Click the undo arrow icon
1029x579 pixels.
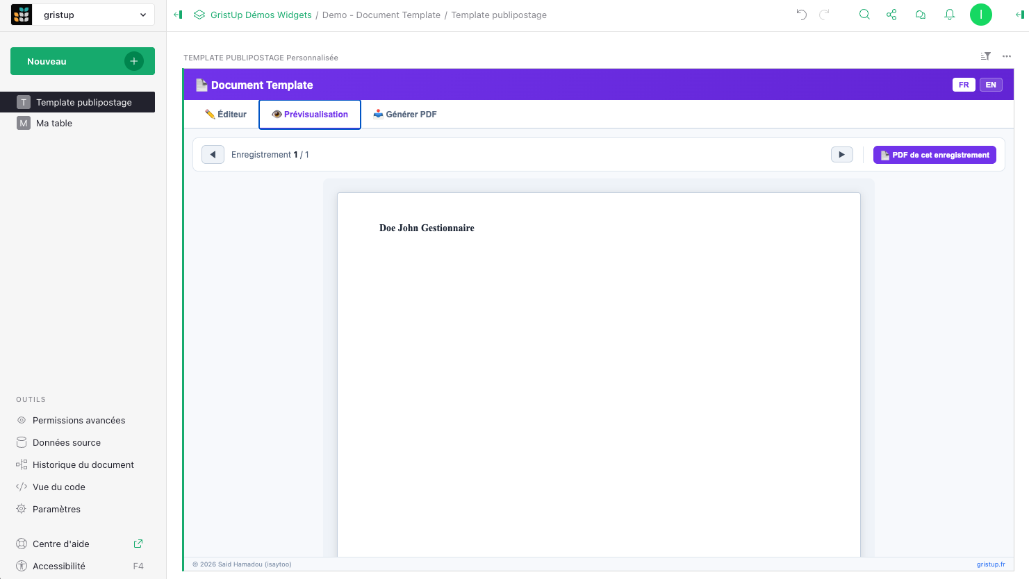801,15
